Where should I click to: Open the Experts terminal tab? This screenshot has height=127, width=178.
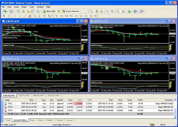(x=60, y=120)
